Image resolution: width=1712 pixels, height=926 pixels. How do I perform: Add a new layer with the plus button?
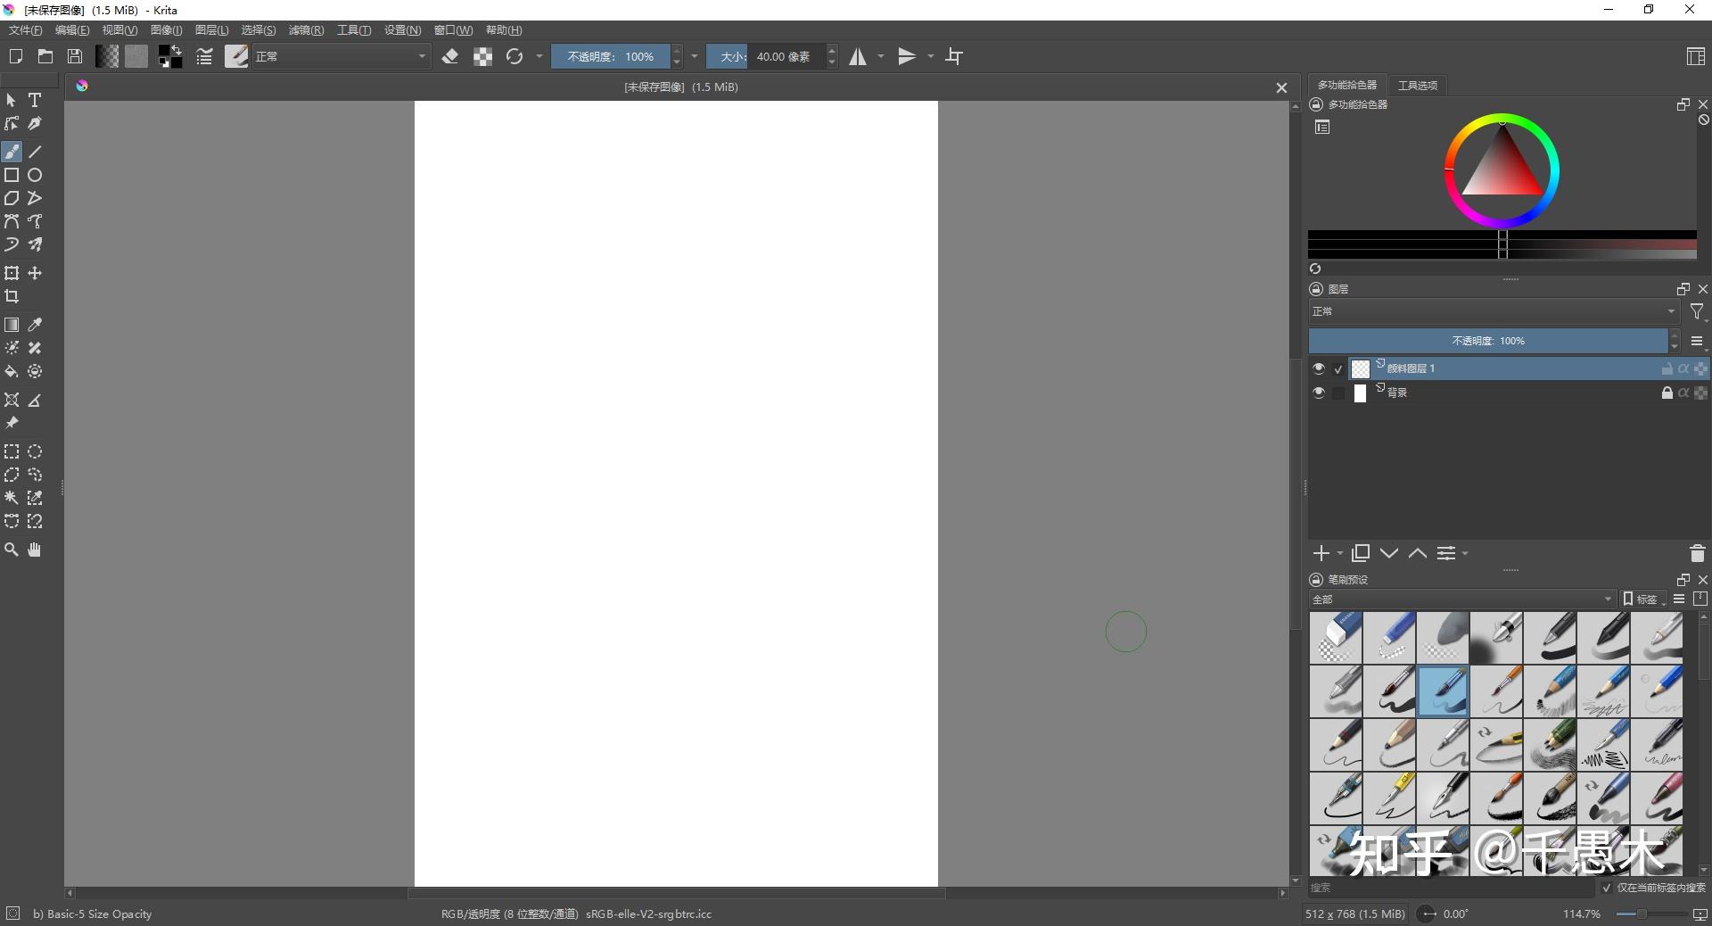coord(1321,553)
